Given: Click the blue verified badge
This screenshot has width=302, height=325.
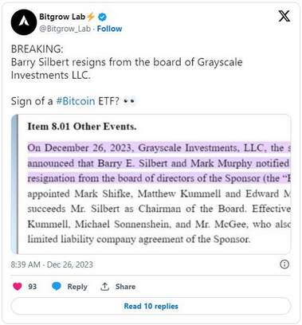Looking at the screenshot, I should point(102,17).
